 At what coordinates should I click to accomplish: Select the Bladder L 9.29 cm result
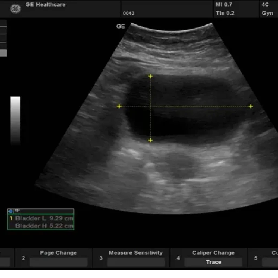[x=44, y=218]
